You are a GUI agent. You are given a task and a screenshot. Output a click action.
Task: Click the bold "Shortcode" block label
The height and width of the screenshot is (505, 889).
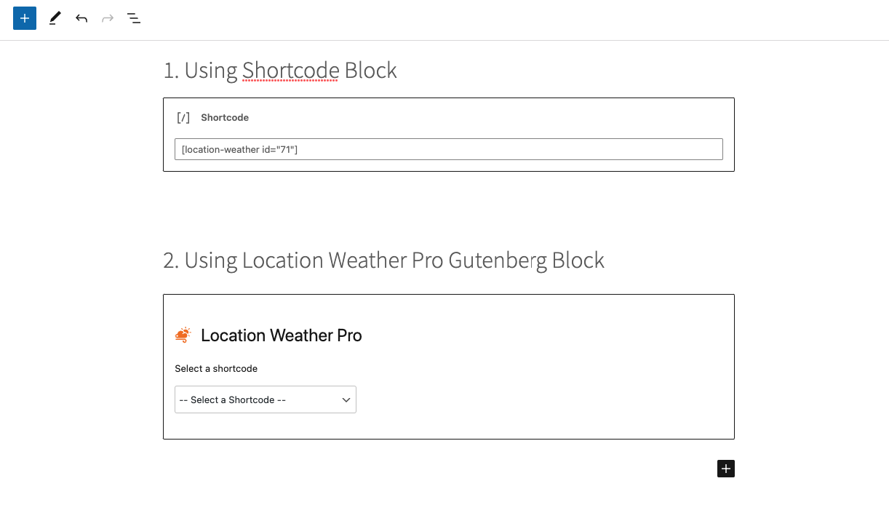pos(225,117)
